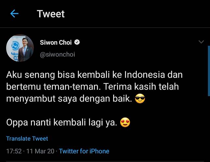The width and height of the screenshot is (210, 162).
Task: Click the 11 Mar 20 date
Action: click(40, 151)
